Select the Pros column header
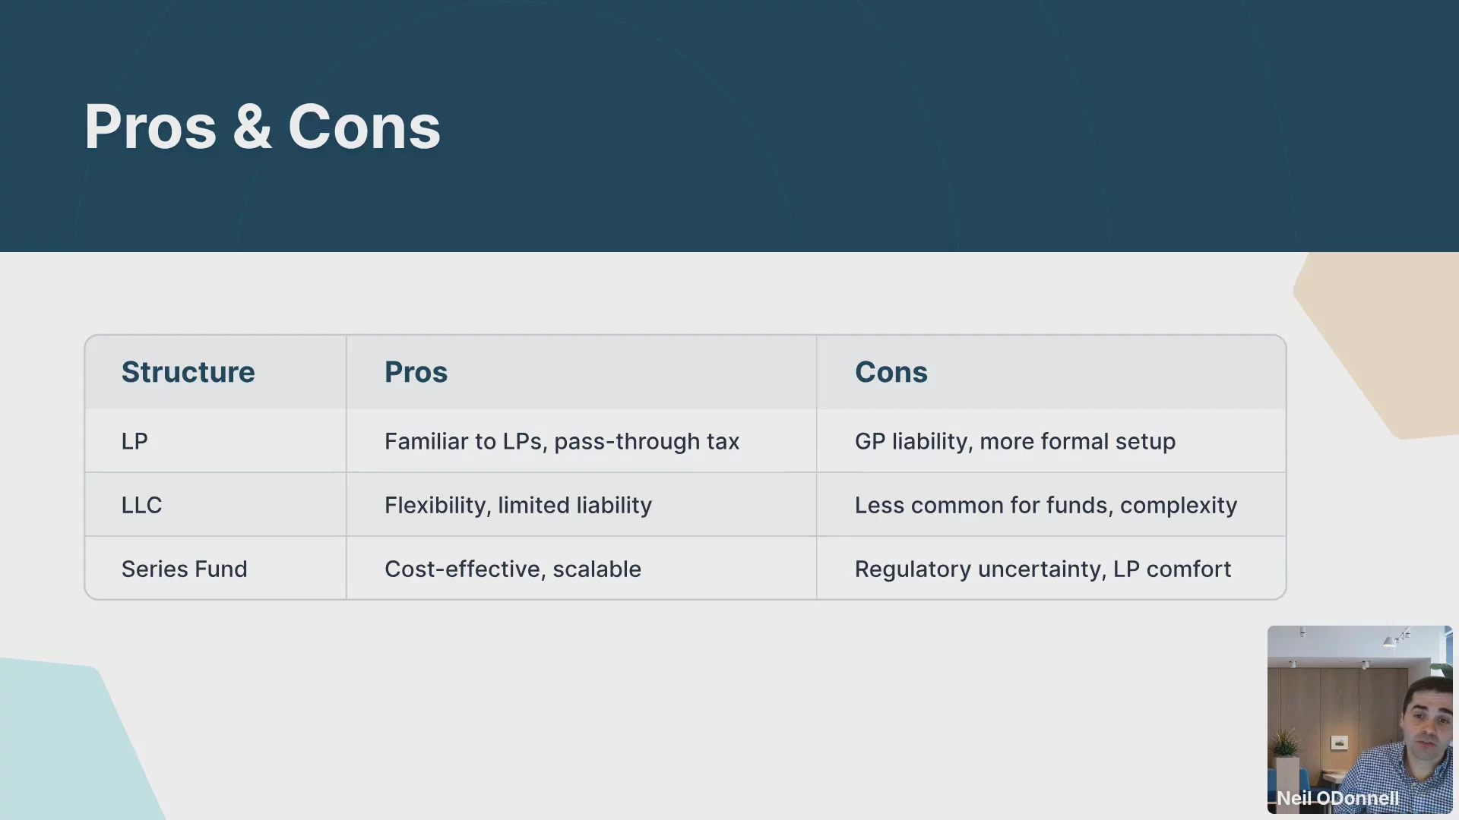1459x820 pixels. pos(581,372)
